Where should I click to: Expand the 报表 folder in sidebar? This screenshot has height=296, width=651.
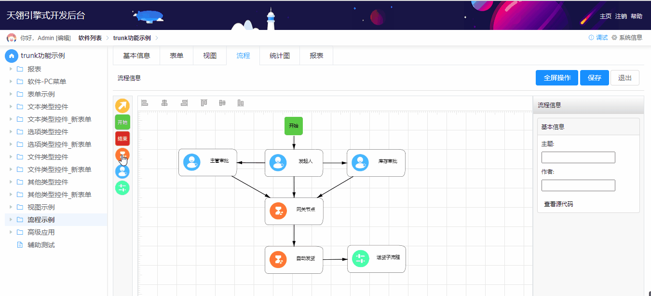tap(11, 68)
